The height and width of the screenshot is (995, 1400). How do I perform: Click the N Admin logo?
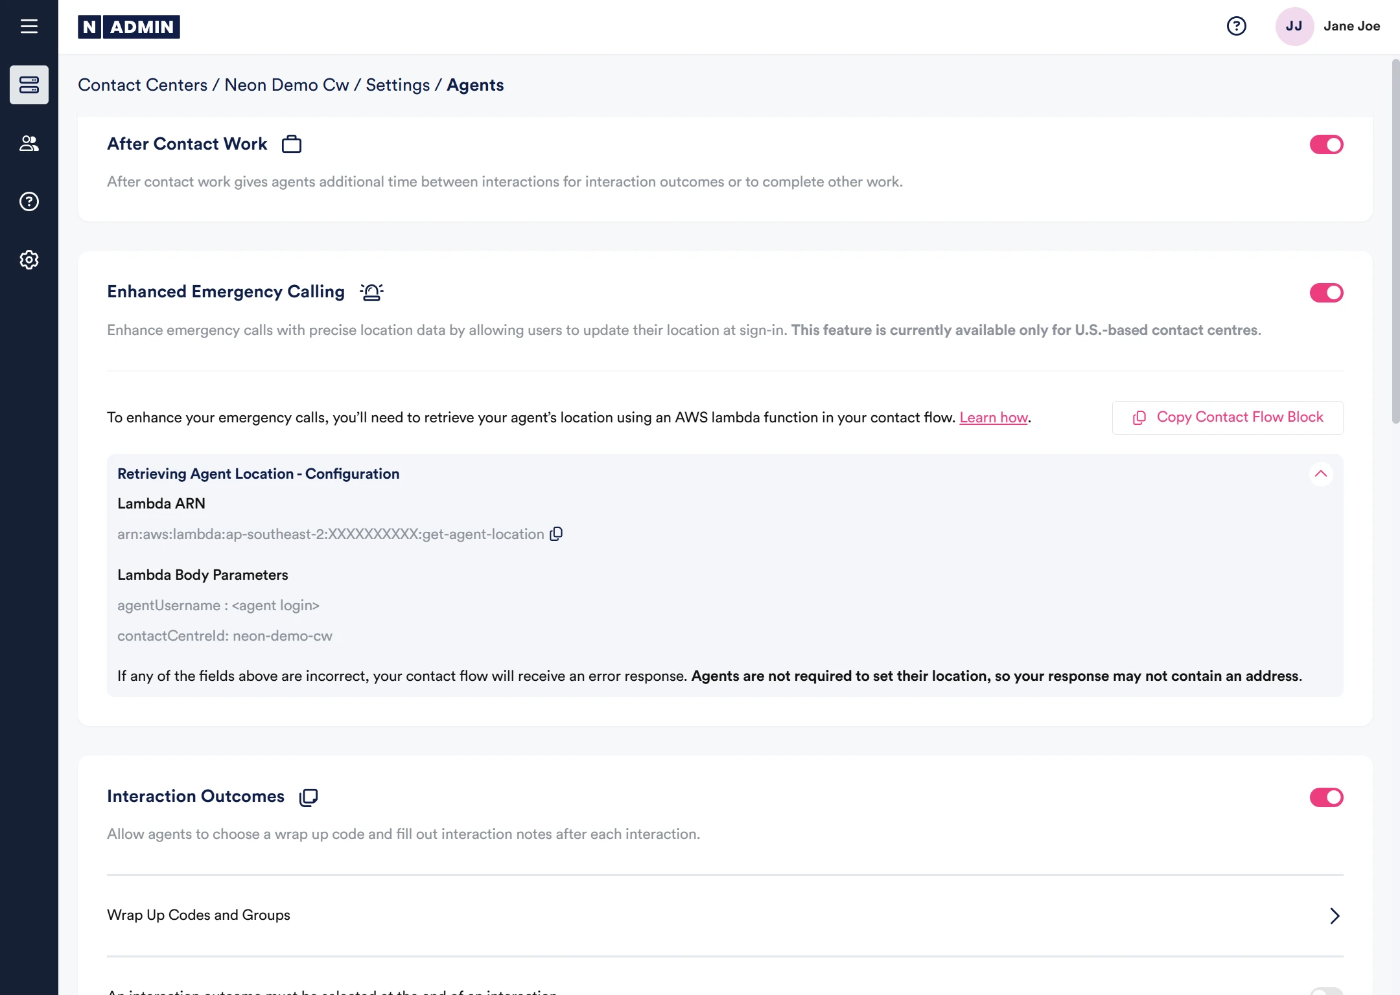point(129,27)
